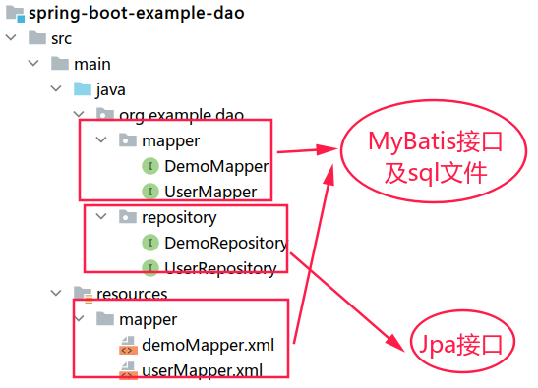This screenshot has height=388, width=538.
Task: Open the userMapper.xml file
Action: pos(203,371)
